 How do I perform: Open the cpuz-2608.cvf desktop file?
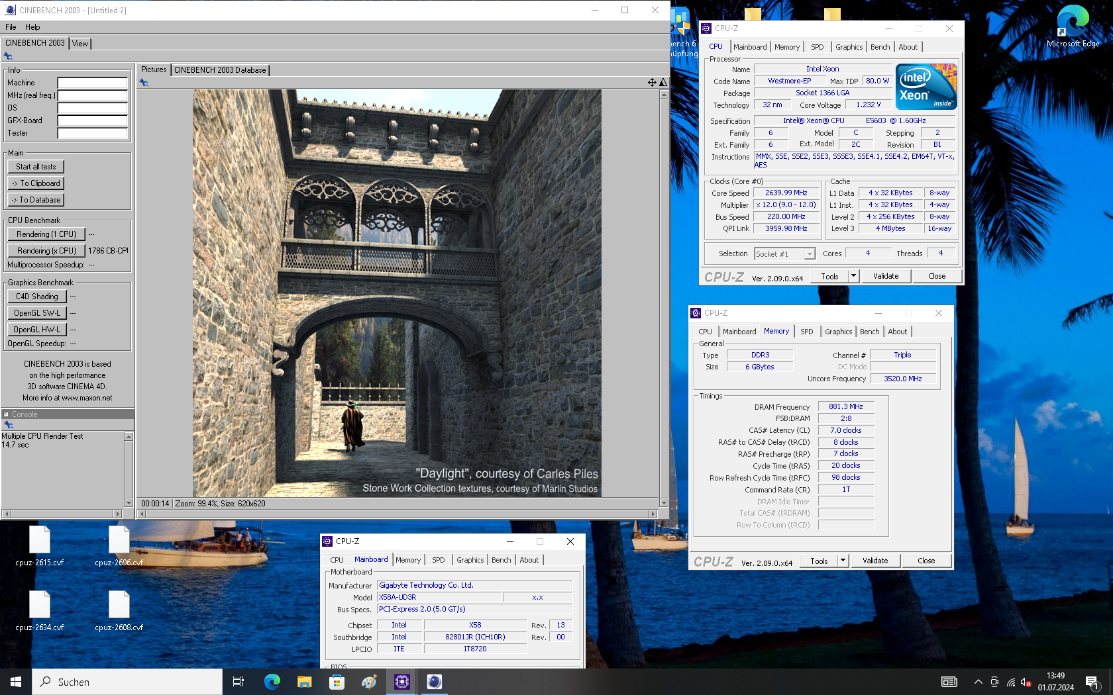pyautogui.click(x=119, y=612)
